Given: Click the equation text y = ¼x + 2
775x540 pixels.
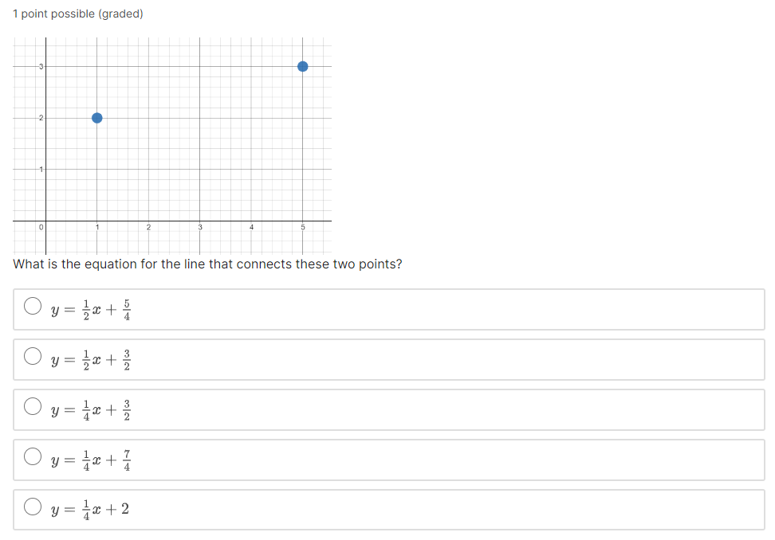Looking at the screenshot, I should coord(90,510).
